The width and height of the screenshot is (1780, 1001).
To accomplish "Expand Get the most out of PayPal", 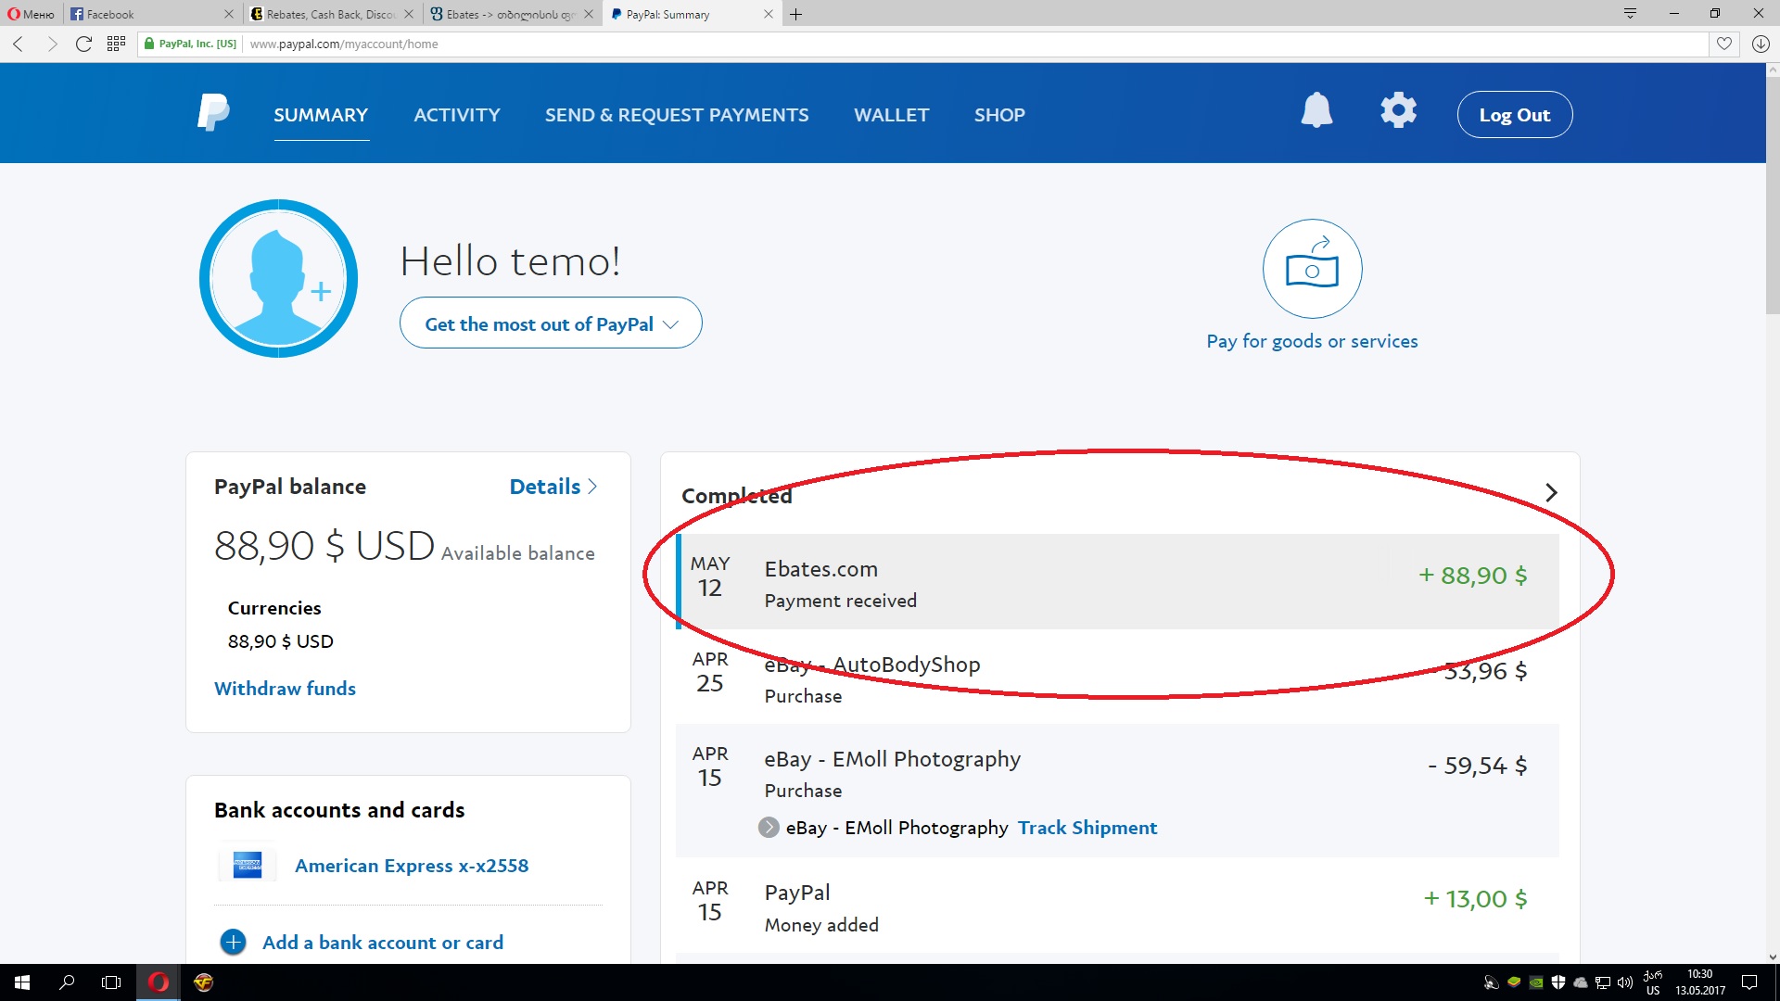I will (x=551, y=323).
